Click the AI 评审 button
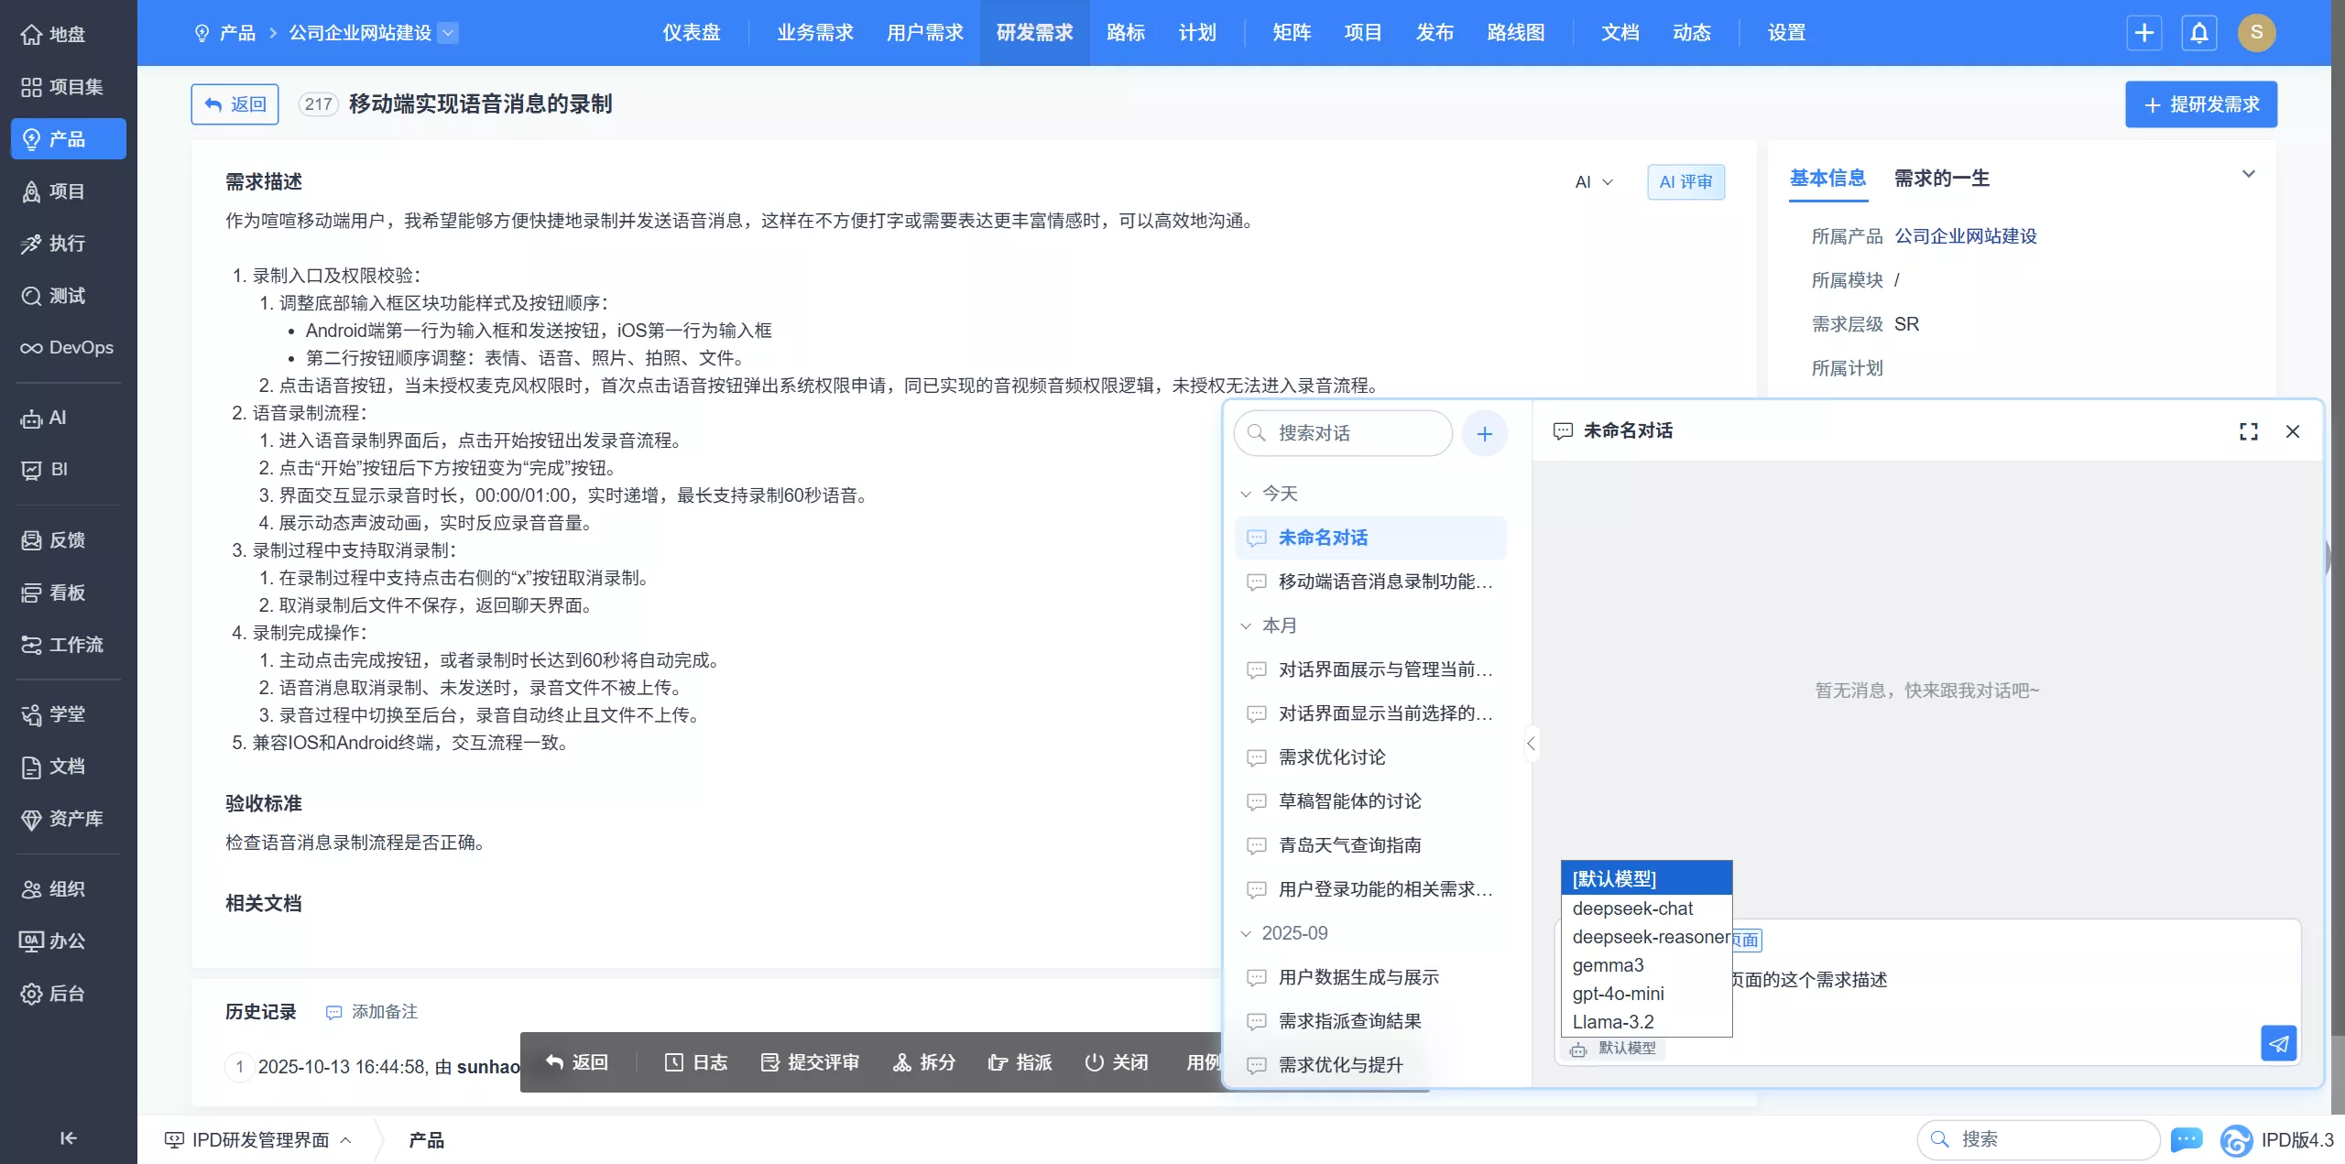Image resolution: width=2345 pixels, height=1164 pixels. [1685, 182]
